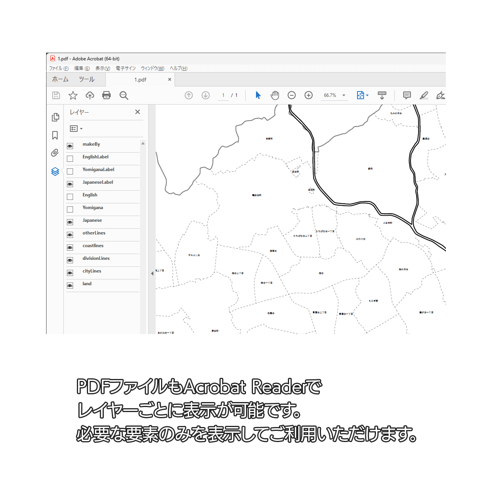Screen dimensions: 492x492
Task: Go to next page arrow
Action: pyautogui.click(x=206, y=95)
